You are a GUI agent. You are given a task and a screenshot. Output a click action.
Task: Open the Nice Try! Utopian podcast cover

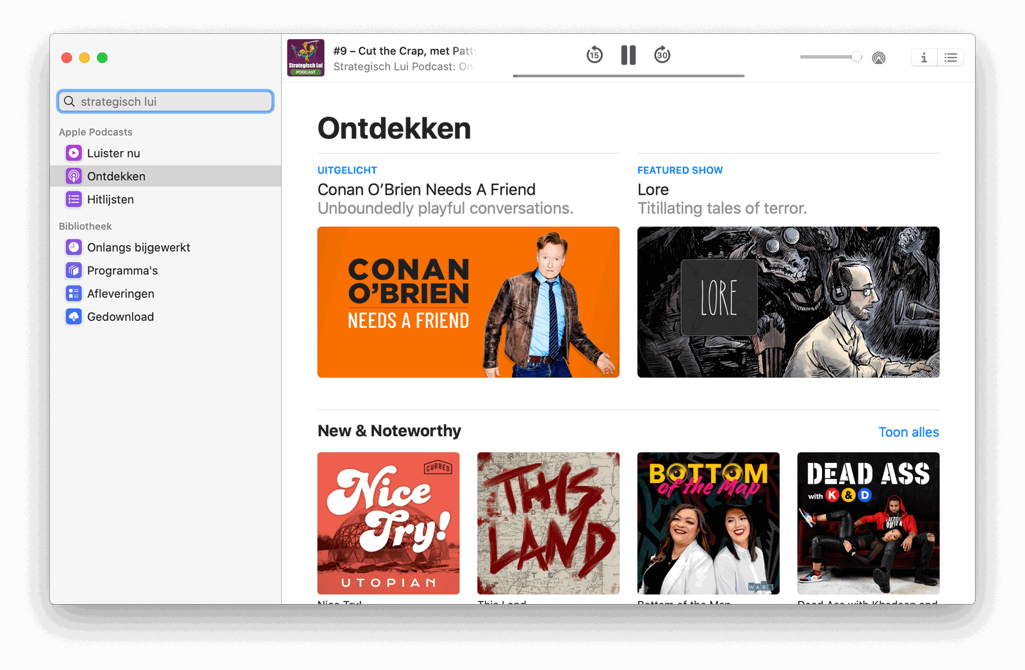(388, 523)
